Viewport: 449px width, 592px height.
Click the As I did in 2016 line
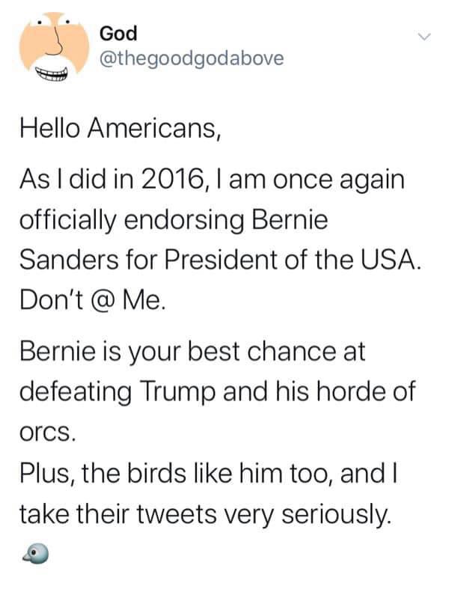click(212, 180)
